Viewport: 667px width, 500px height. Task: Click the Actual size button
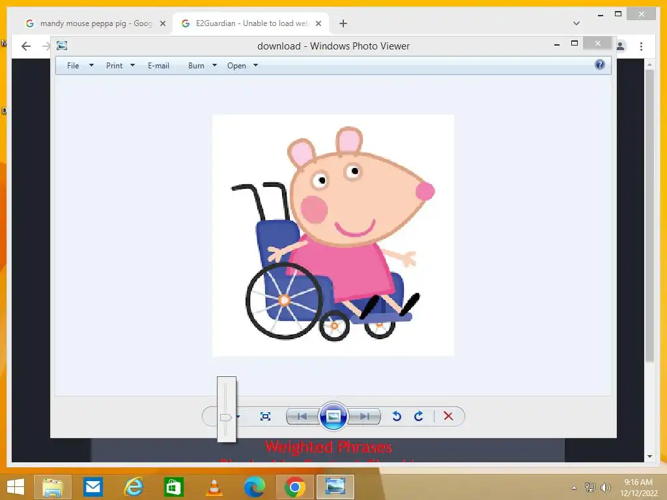(265, 416)
